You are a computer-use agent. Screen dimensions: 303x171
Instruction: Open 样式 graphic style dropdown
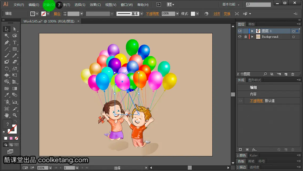[x=197, y=14]
